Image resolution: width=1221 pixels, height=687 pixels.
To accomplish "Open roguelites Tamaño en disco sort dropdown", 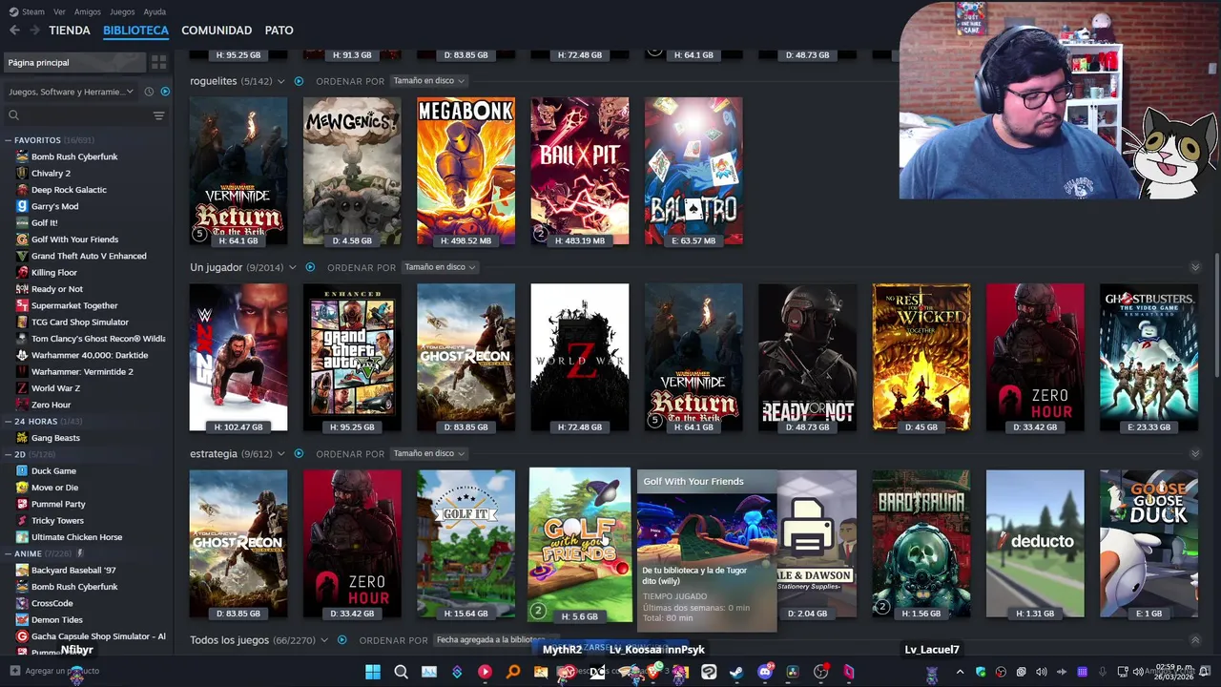I will 428,81.
